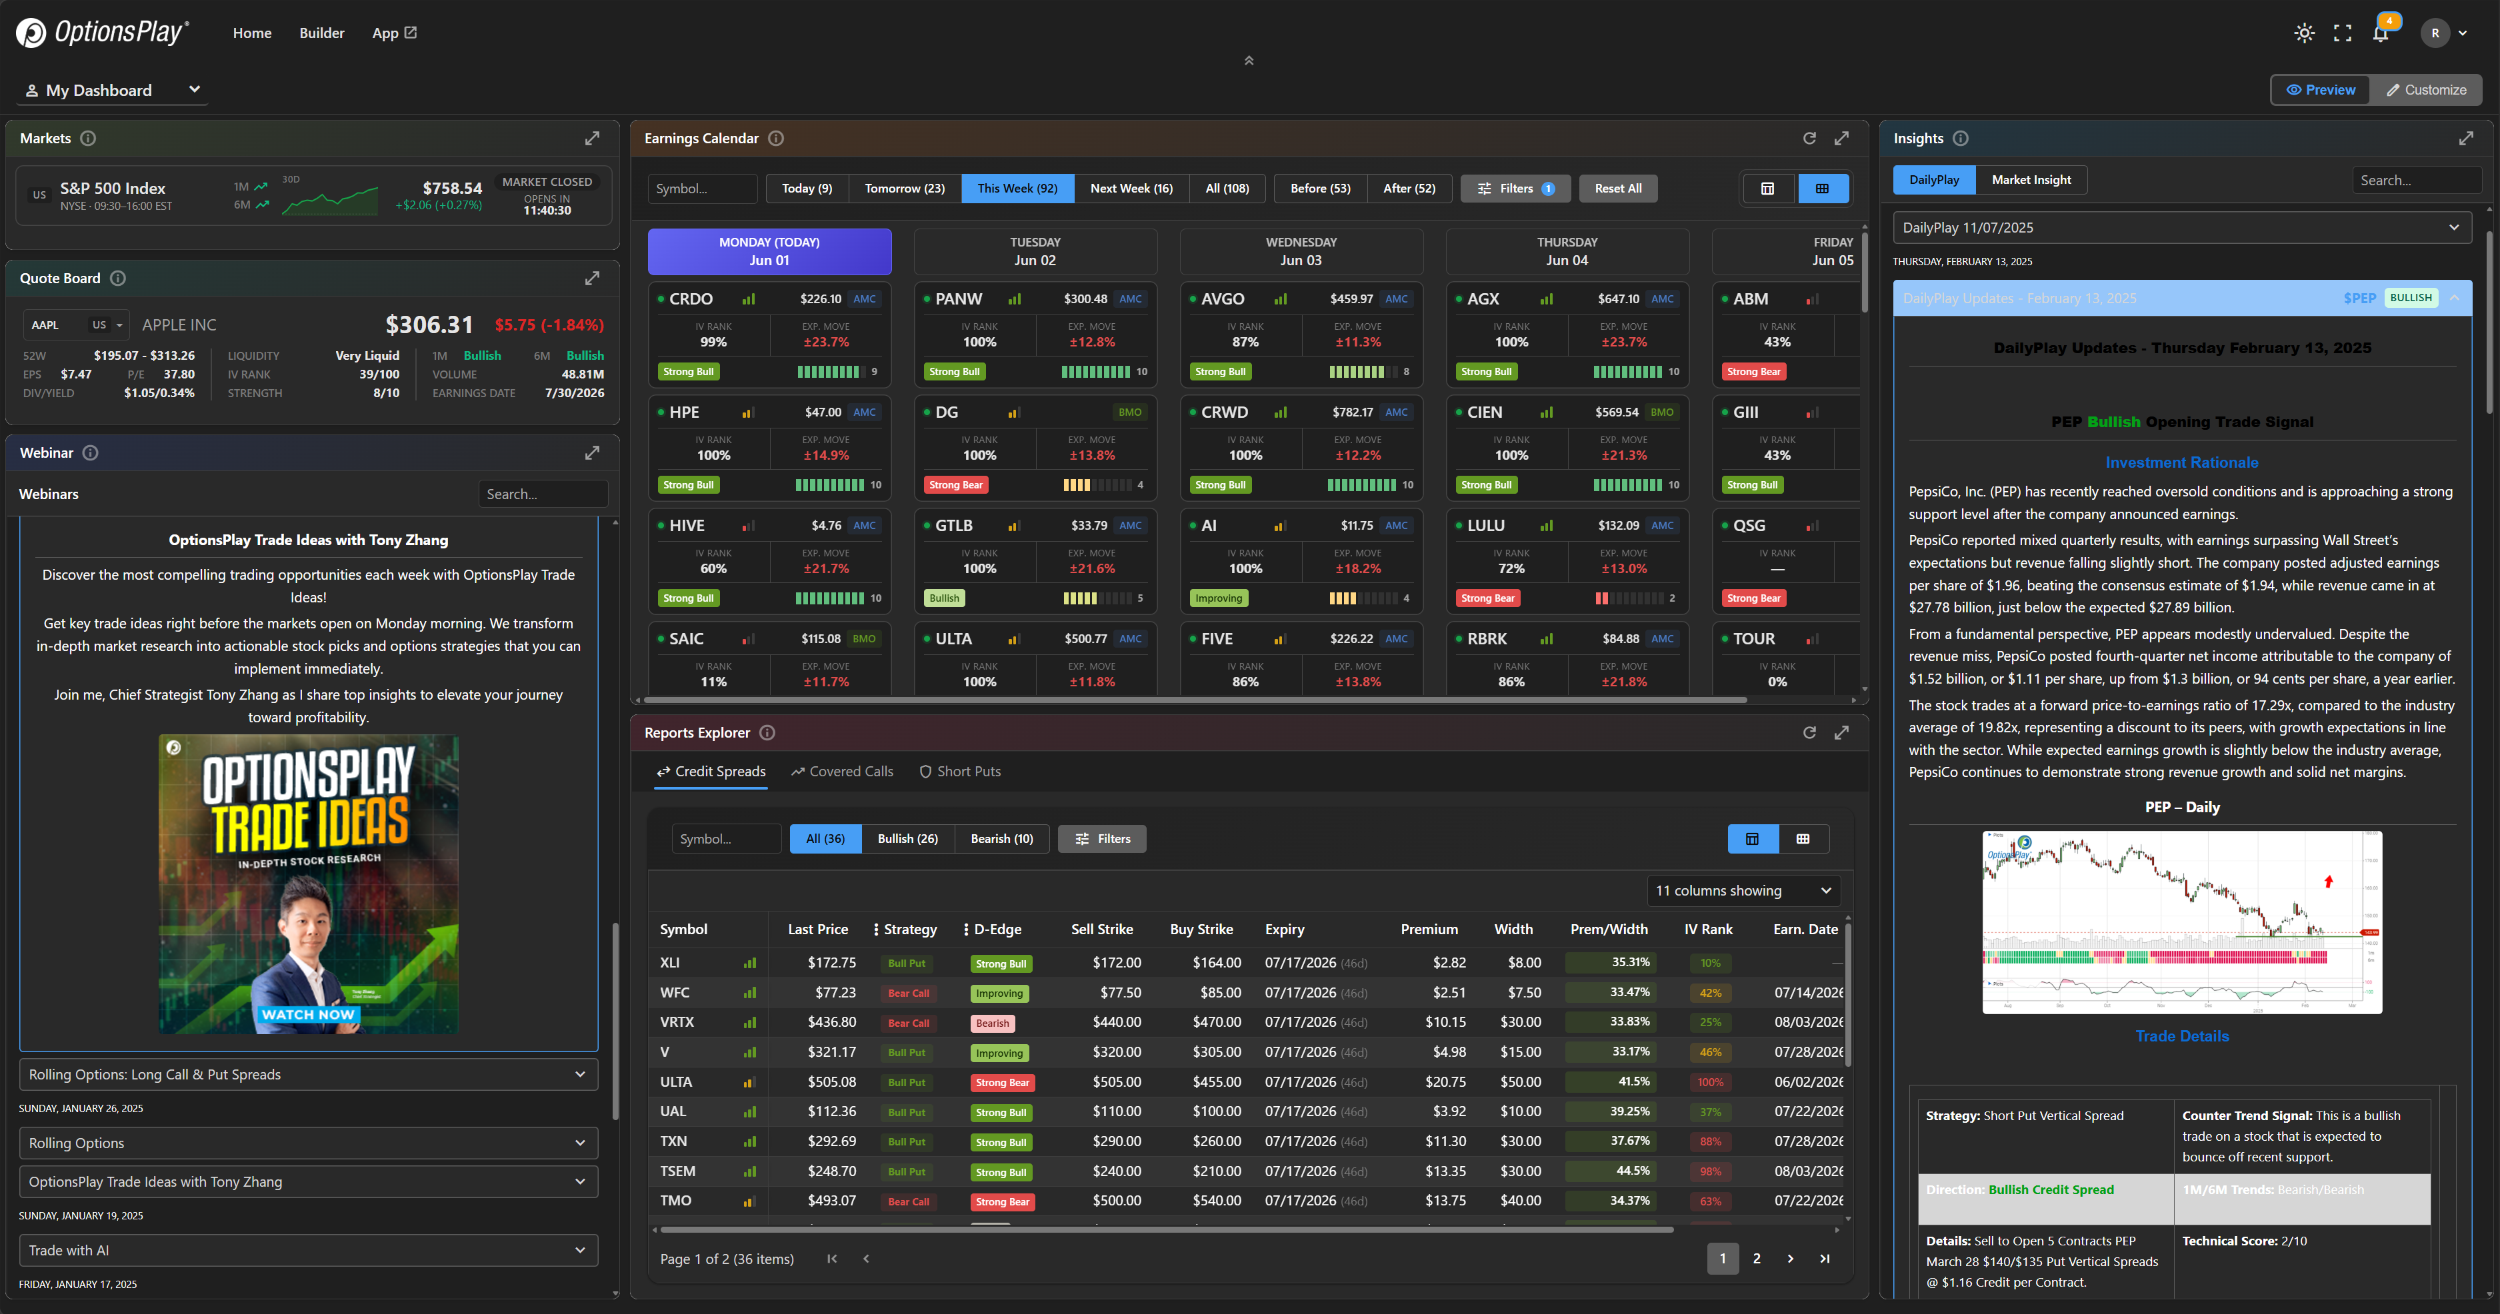Filter earnings to Before (53)
The image size is (2500, 1314).
click(x=1320, y=188)
